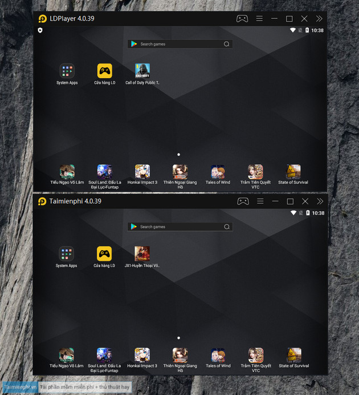Maximize the Taimienphi 4.0.39 window
Screen dimensions: 359x395
290,201
